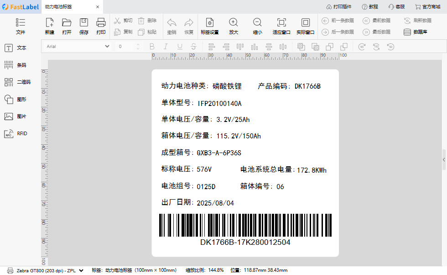Expand the right side panel arrow
Image resolution: width=447 pixels, height=275 pixels.
coord(444,159)
